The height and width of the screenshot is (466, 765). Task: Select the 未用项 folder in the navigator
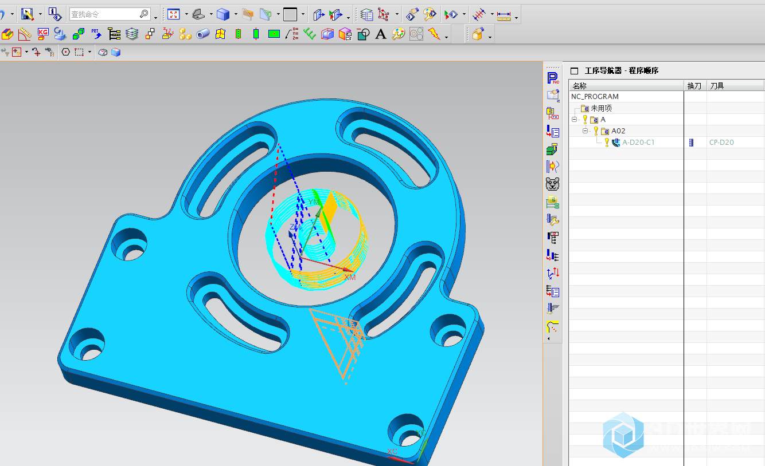click(602, 108)
